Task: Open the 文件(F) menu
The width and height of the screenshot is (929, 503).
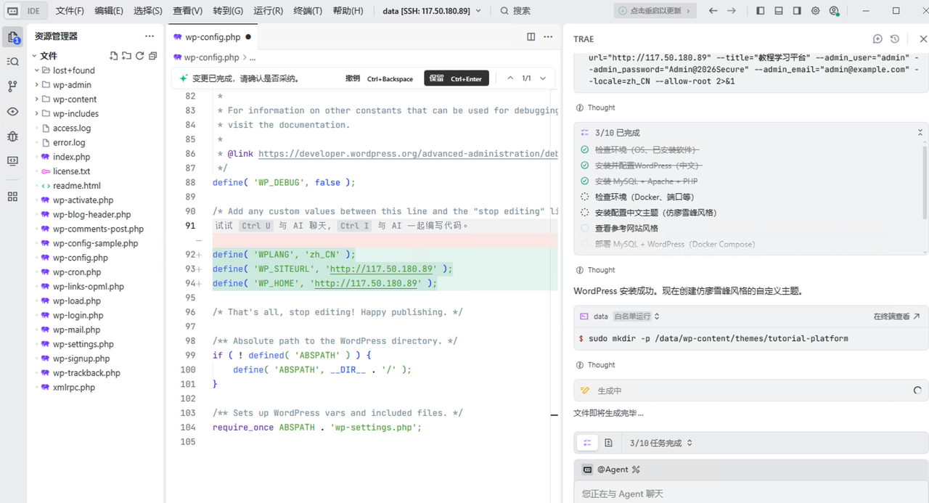Action: pos(70,11)
